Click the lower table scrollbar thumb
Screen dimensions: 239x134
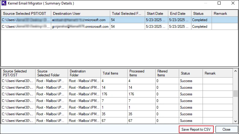point(235,94)
